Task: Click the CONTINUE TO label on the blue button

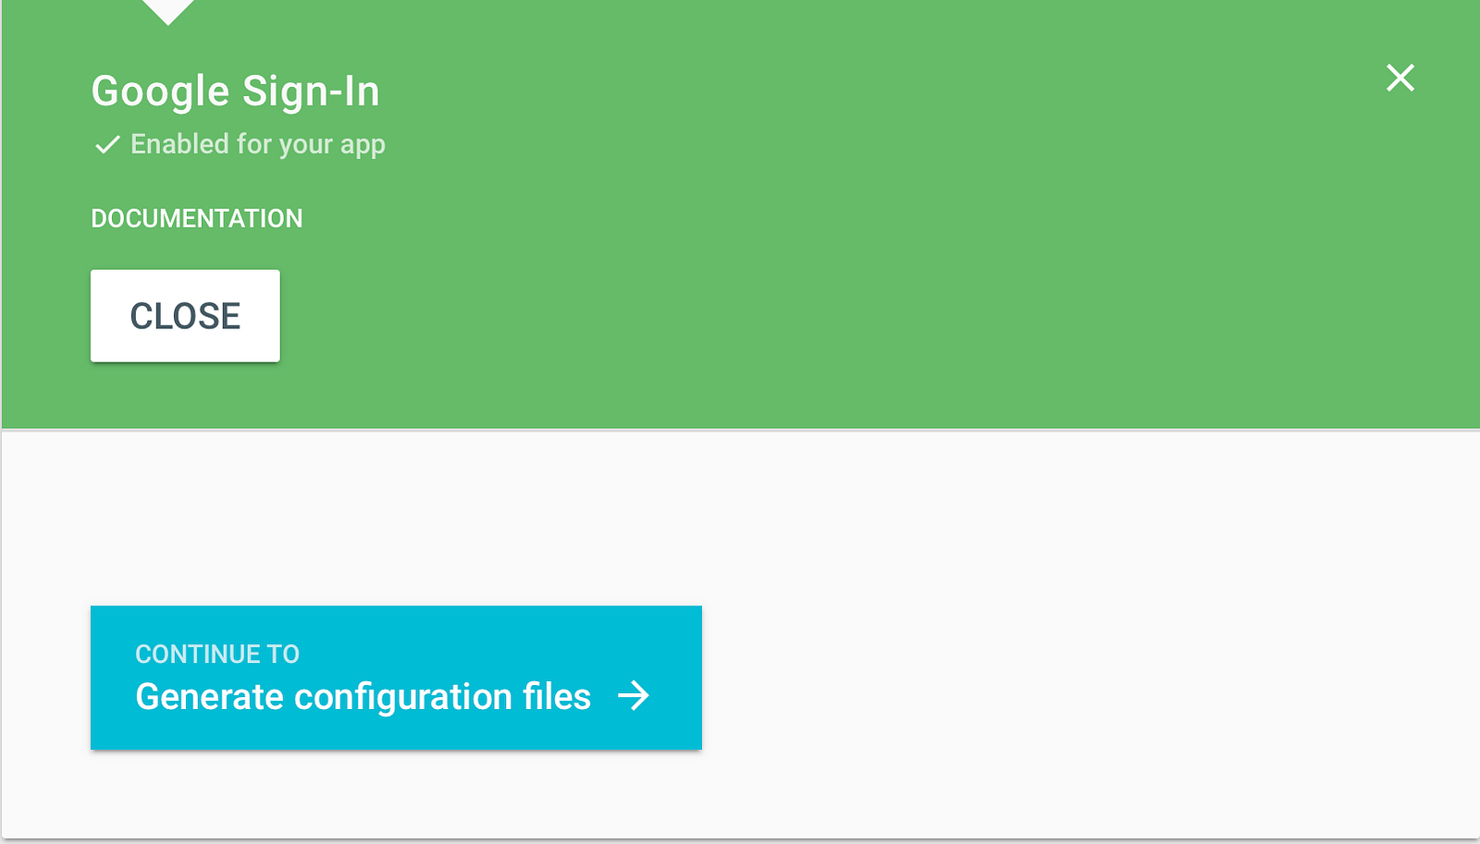Action: (x=217, y=654)
